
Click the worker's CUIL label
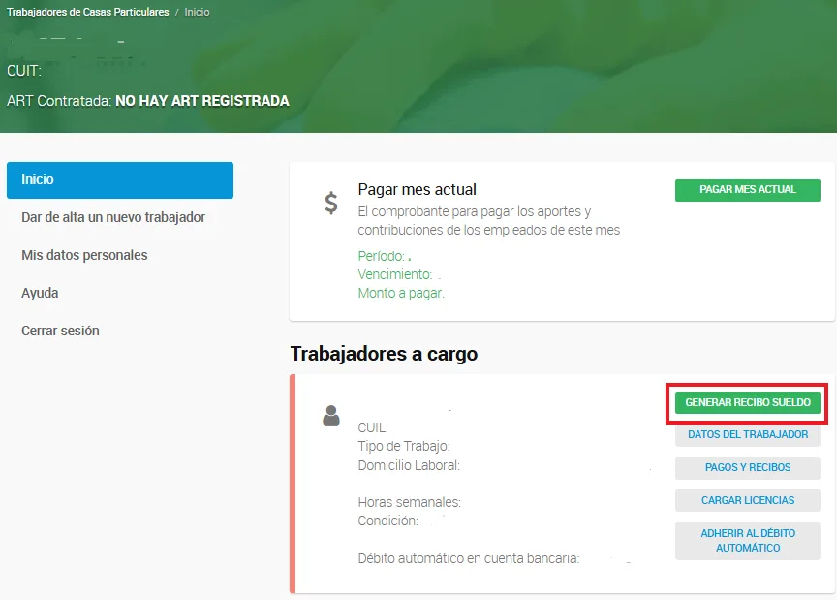pos(373,427)
